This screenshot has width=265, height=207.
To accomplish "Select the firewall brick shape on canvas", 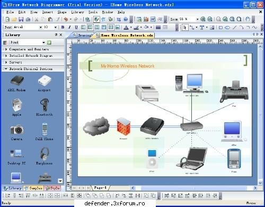I will pyautogui.click(x=123, y=127).
